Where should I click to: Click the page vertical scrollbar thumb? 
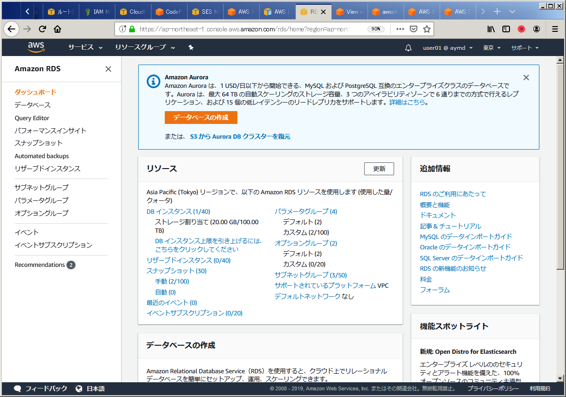[560, 167]
